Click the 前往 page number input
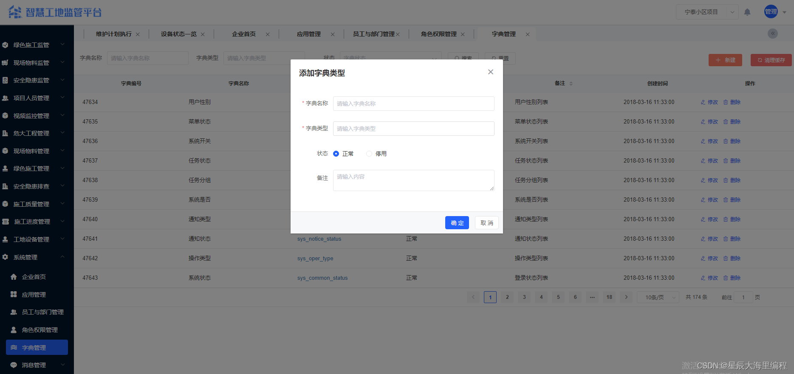 (x=743, y=297)
